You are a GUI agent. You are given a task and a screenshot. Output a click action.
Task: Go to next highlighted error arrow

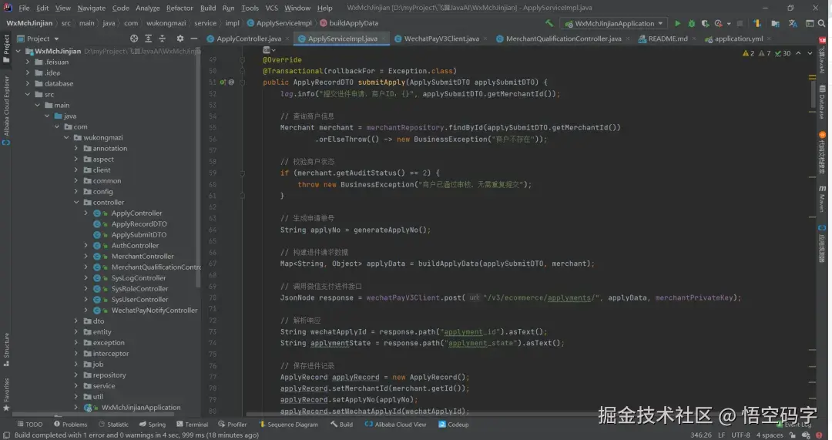point(810,54)
